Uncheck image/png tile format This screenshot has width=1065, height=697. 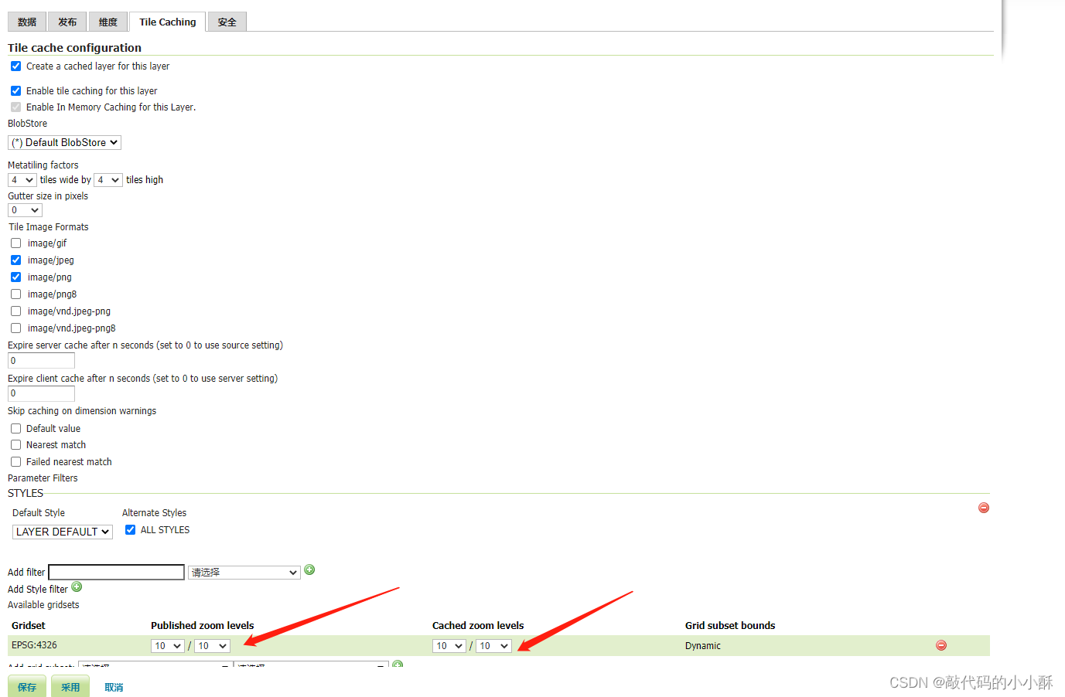(15, 277)
